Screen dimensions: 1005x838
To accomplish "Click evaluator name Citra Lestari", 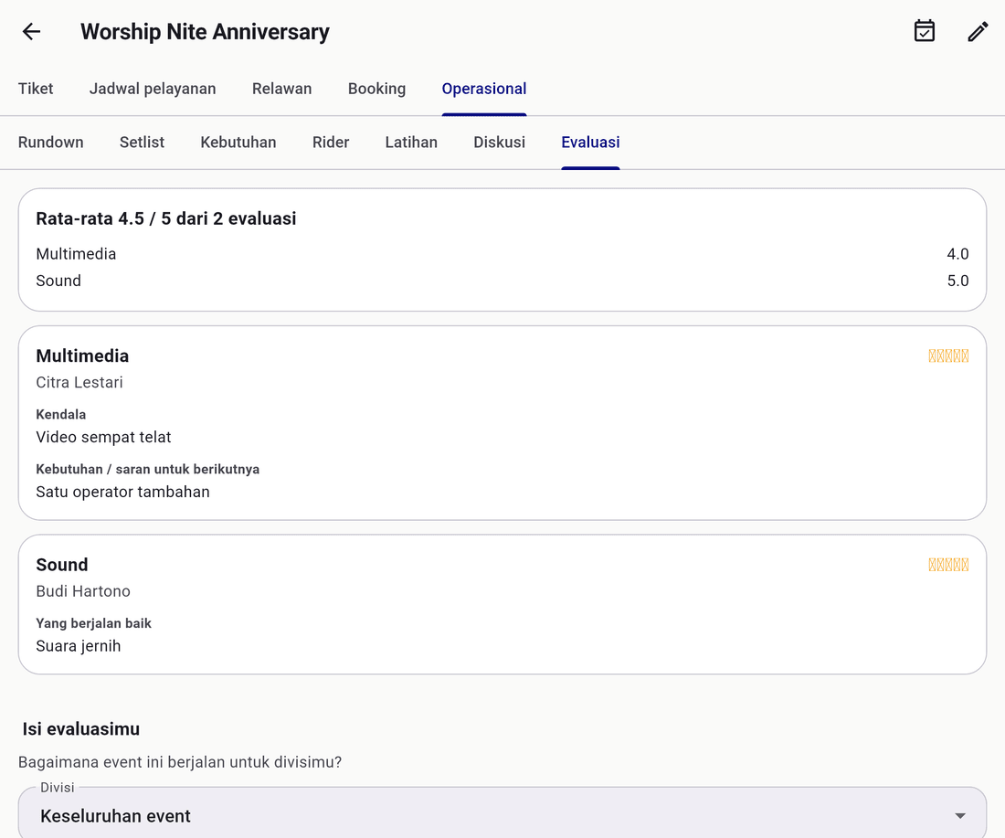I will (x=79, y=383).
